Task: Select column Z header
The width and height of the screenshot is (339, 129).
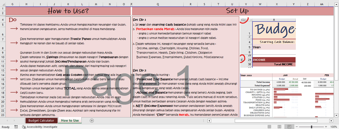Action: pos(308,4)
